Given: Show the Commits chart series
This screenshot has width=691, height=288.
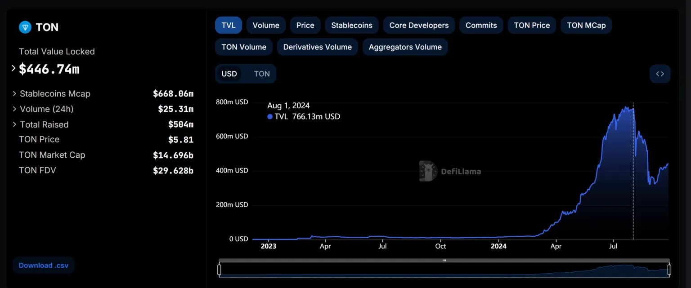Looking at the screenshot, I should [x=481, y=25].
